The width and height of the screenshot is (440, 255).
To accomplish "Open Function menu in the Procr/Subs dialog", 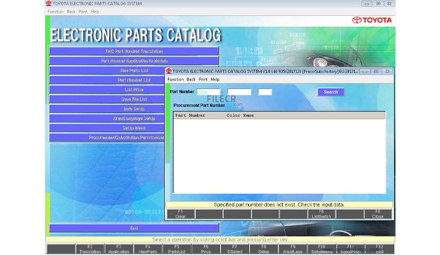I will click(175, 80).
